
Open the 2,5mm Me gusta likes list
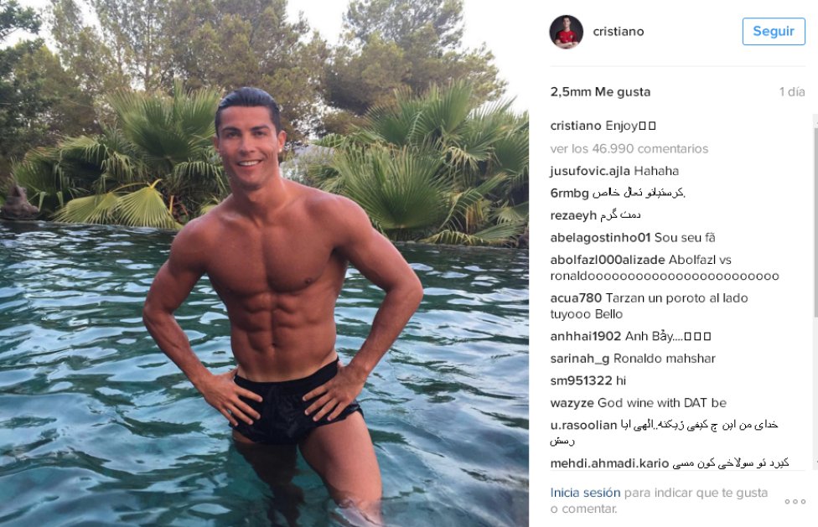[600, 91]
